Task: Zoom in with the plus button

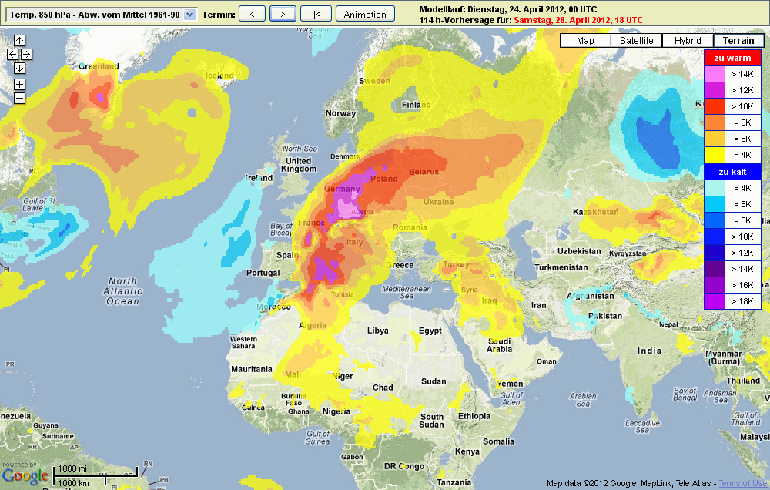Action: [20, 85]
